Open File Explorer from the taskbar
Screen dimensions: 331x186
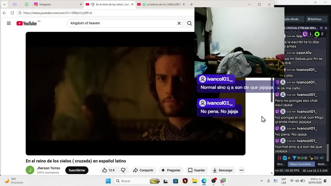(194, 181)
